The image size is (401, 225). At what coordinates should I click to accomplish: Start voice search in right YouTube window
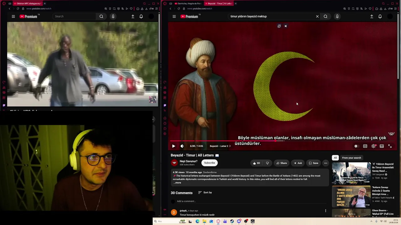[x=337, y=17]
